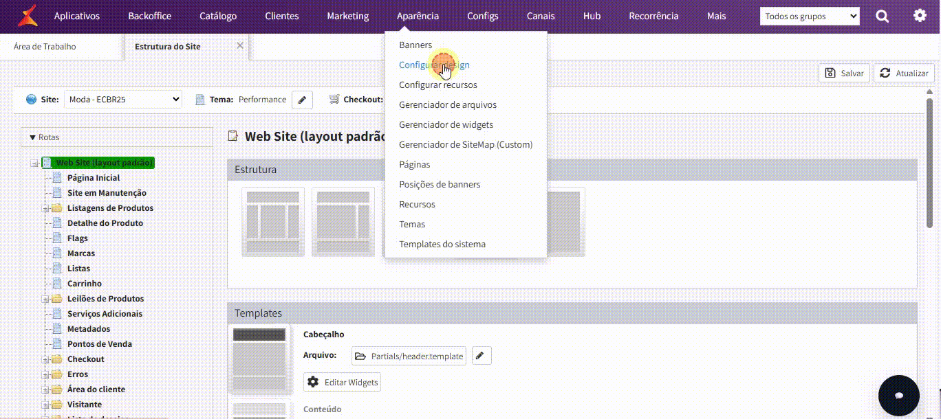Click the Aparência menu
This screenshot has width=941, height=419.
point(418,16)
